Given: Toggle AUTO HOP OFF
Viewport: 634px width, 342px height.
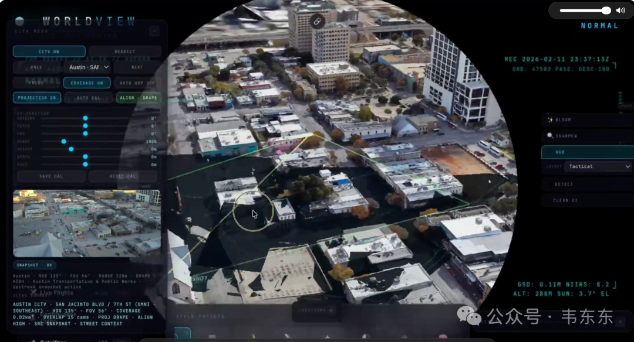Looking at the screenshot, I should click(137, 83).
